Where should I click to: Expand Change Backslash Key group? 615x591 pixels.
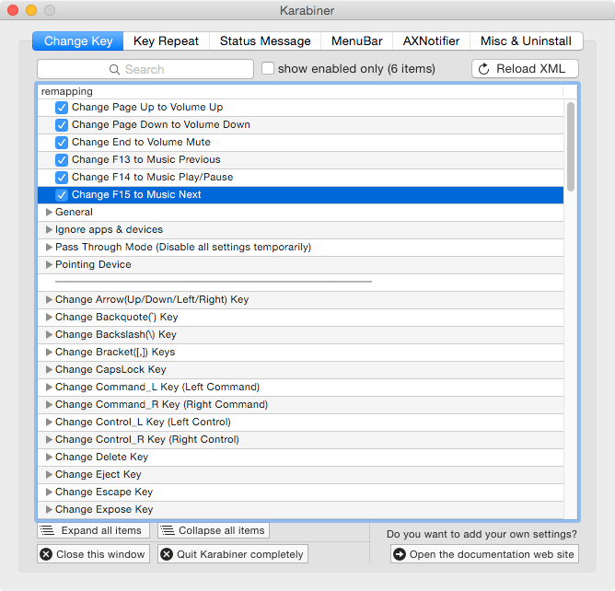click(49, 334)
